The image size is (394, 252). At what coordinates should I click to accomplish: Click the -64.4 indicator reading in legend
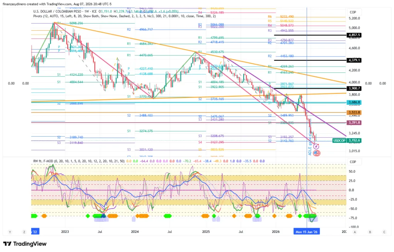(144, 161)
